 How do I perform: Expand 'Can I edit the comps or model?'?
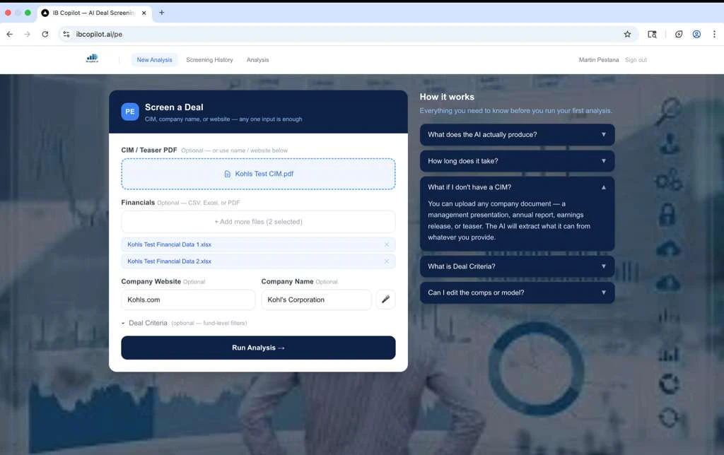517,292
